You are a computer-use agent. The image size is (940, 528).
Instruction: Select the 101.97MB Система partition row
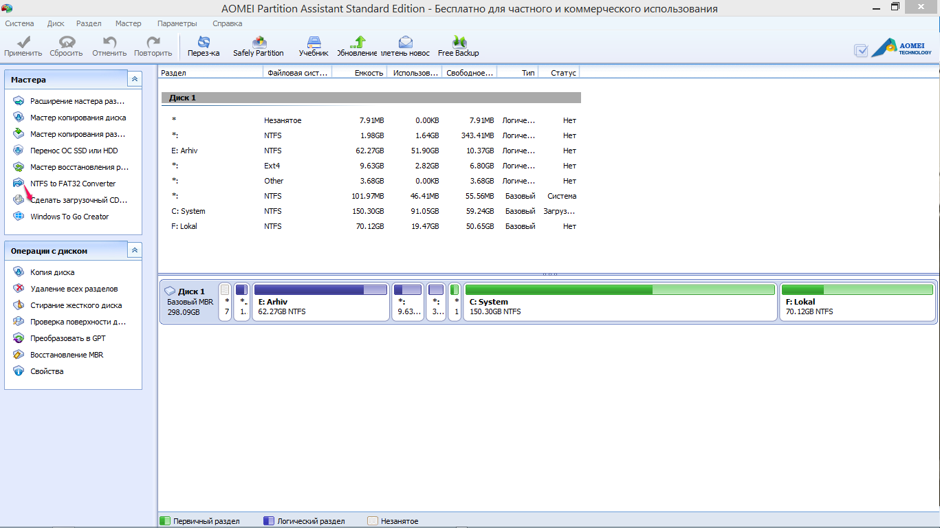coord(371,196)
